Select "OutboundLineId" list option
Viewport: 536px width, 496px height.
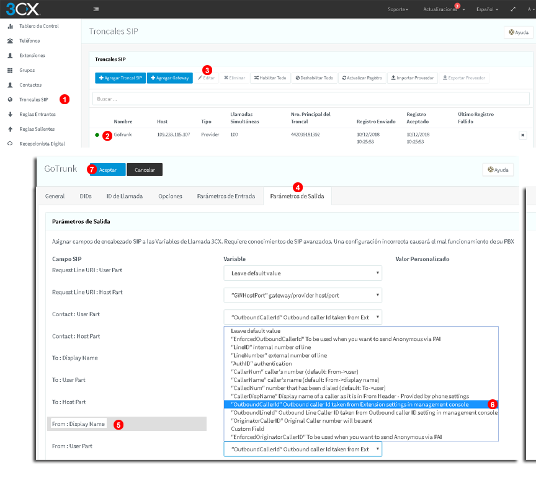click(x=361, y=413)
